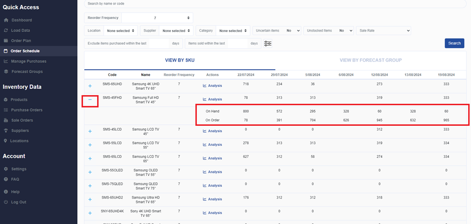Click the Dashboard home icon in sidebar

pyautogui.click(x=6, y=20)
